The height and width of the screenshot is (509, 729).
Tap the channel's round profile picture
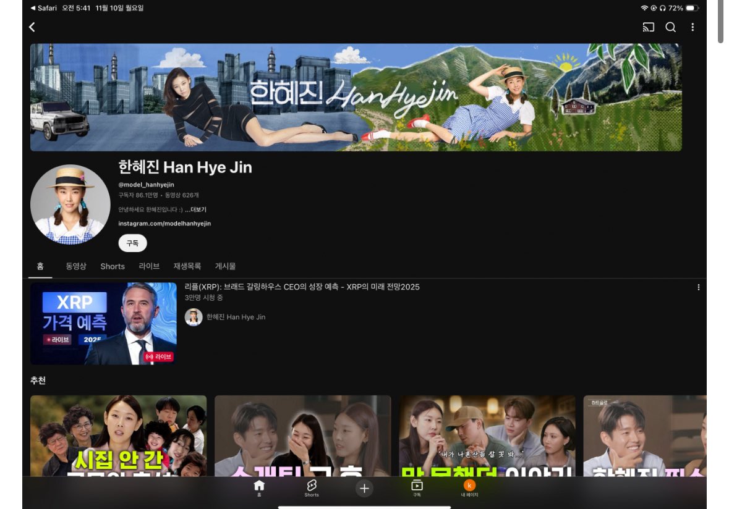tap(70, 204)
